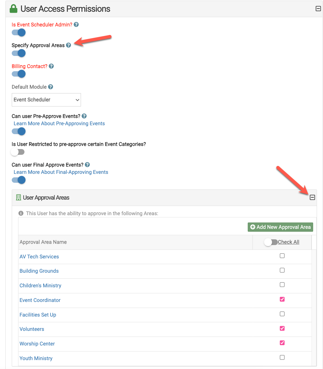Open help for Can user Pre-Approve Events
323x369 pixels.
[84, 116]
